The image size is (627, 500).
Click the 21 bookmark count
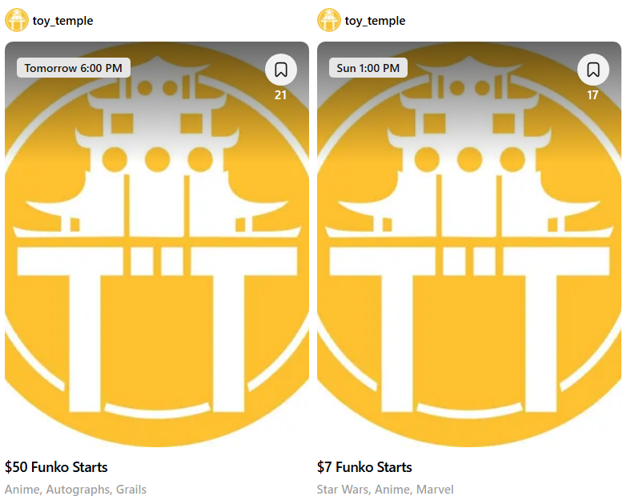[x=281, y=95]
